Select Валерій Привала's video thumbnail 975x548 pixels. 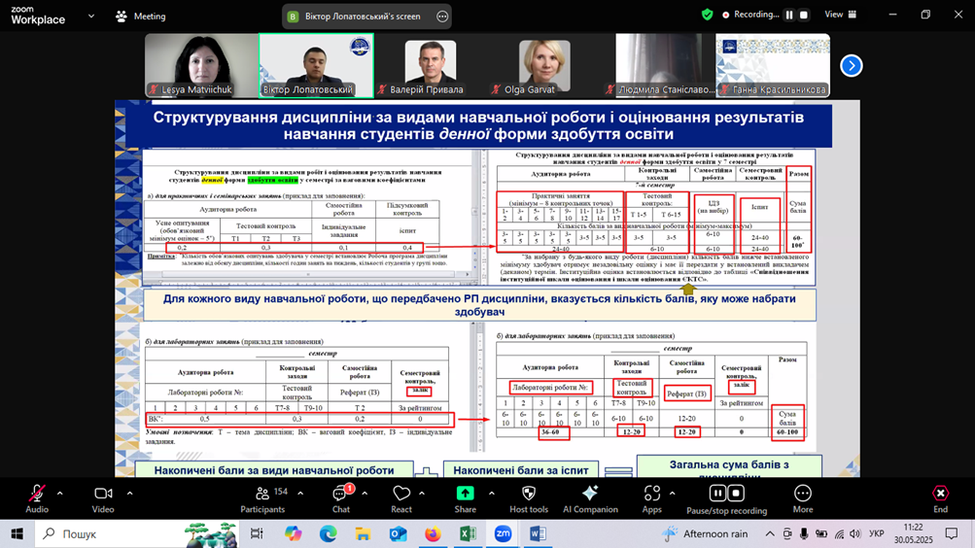coord(431,65)
